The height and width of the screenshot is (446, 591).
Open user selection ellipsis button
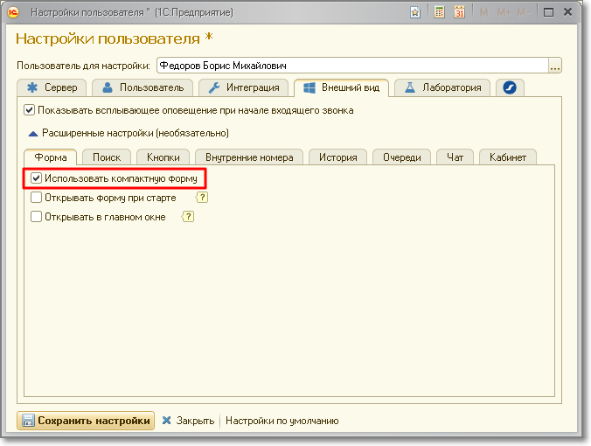click(555, 66)
